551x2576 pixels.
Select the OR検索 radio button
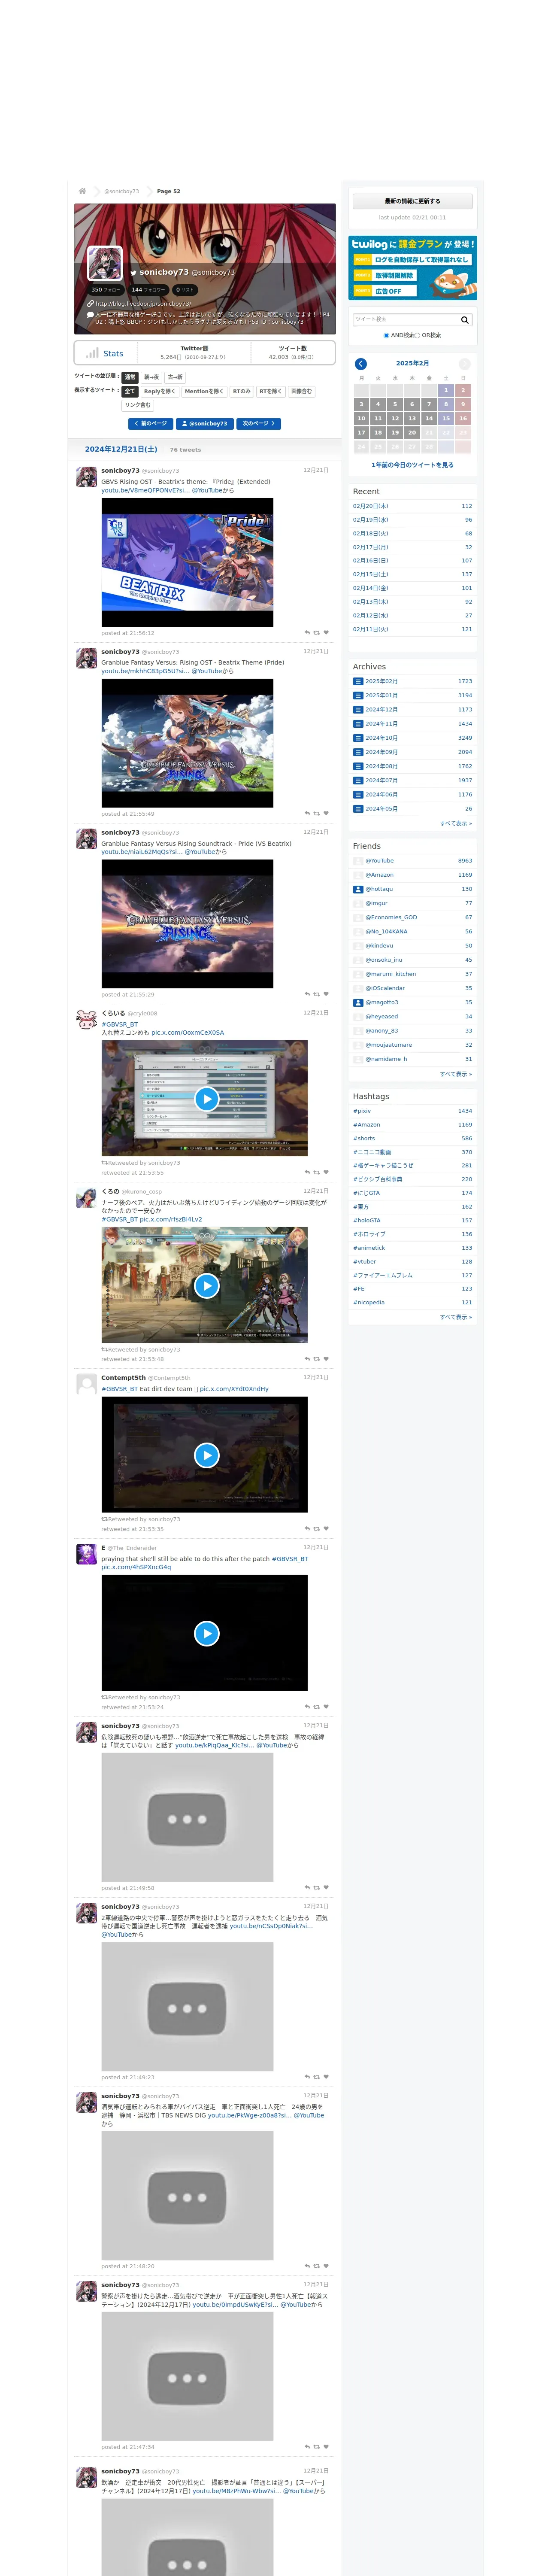point(417,335)
